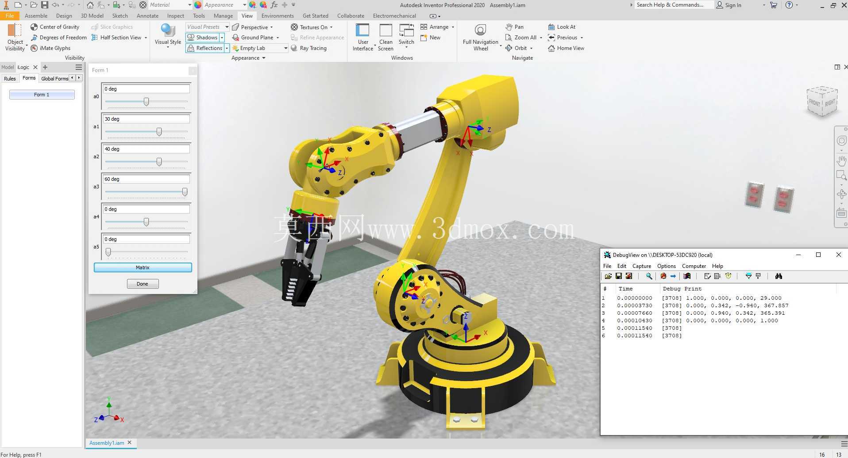Click the User Interface icon
Screen dimensions: 848x458
pyautogui.click(x=362, y=30)
